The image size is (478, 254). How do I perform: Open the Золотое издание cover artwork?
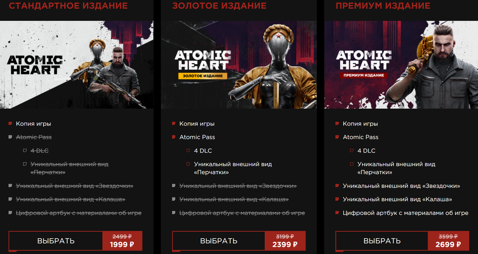(239, 65)
